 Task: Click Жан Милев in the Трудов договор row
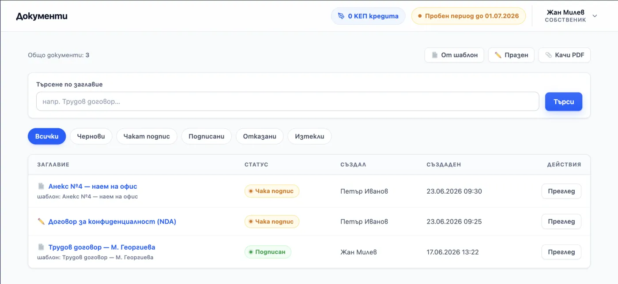(x=358, y=252)
